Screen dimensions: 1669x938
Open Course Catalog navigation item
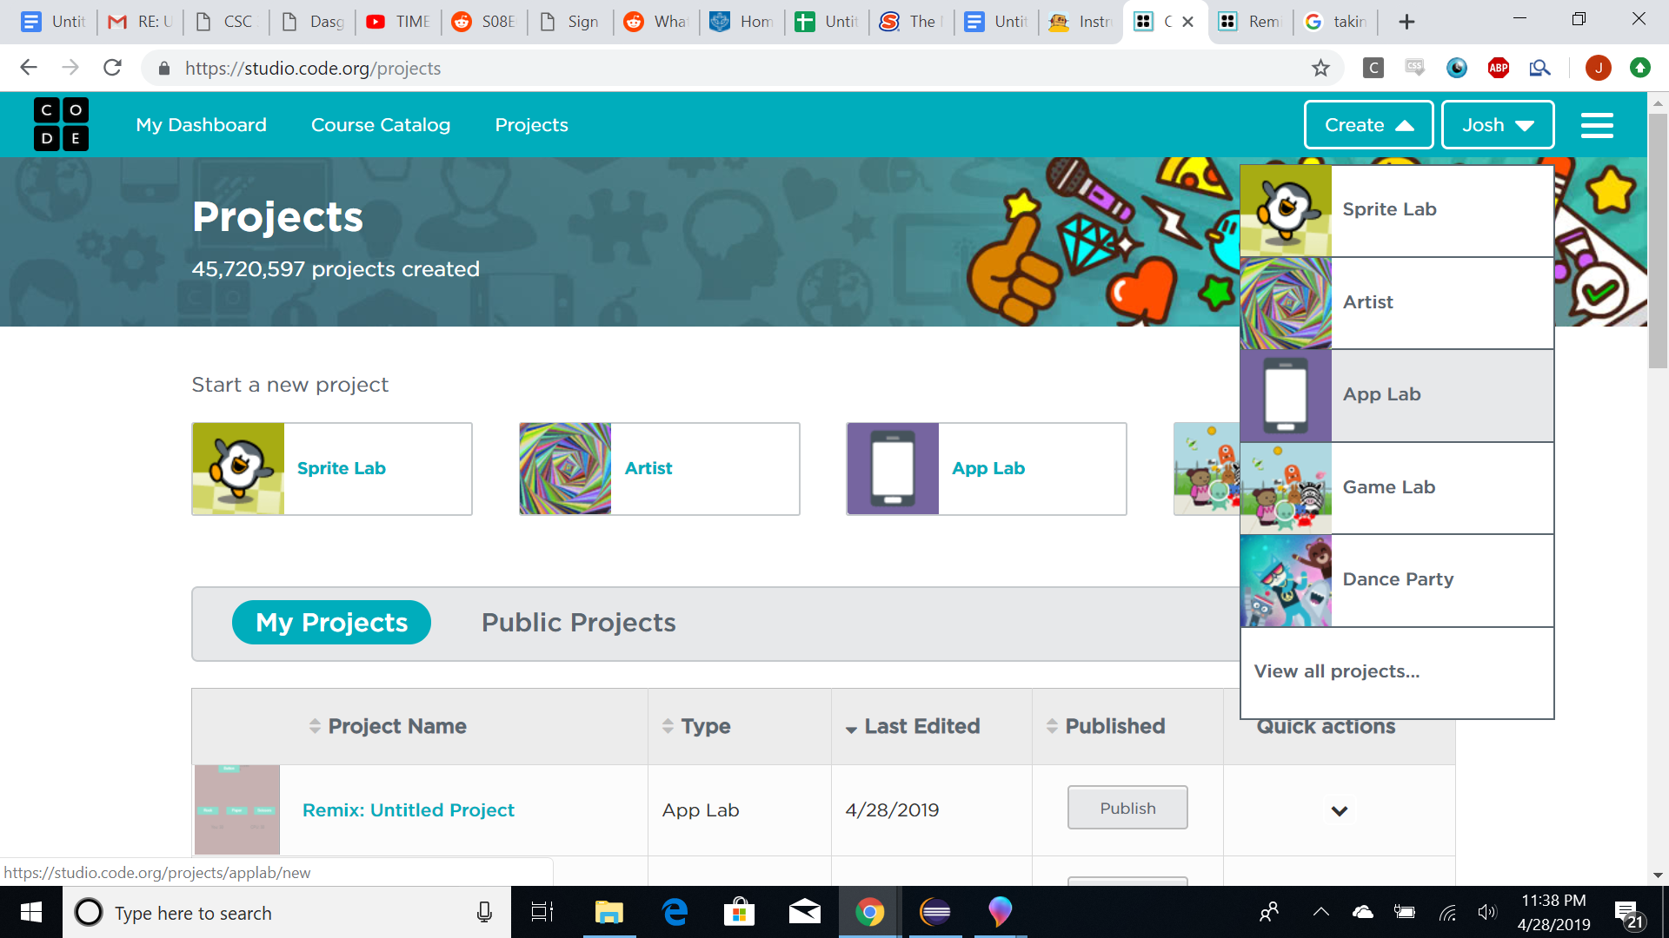(x=380, y=125)
